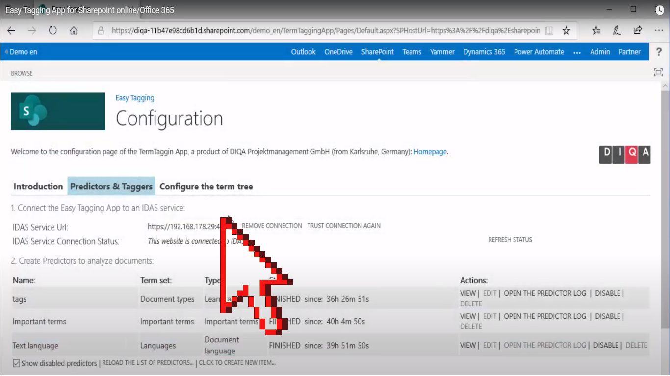Open the Configure the term tree tab
The image size is (670, 376).
[x=206, y=187]
